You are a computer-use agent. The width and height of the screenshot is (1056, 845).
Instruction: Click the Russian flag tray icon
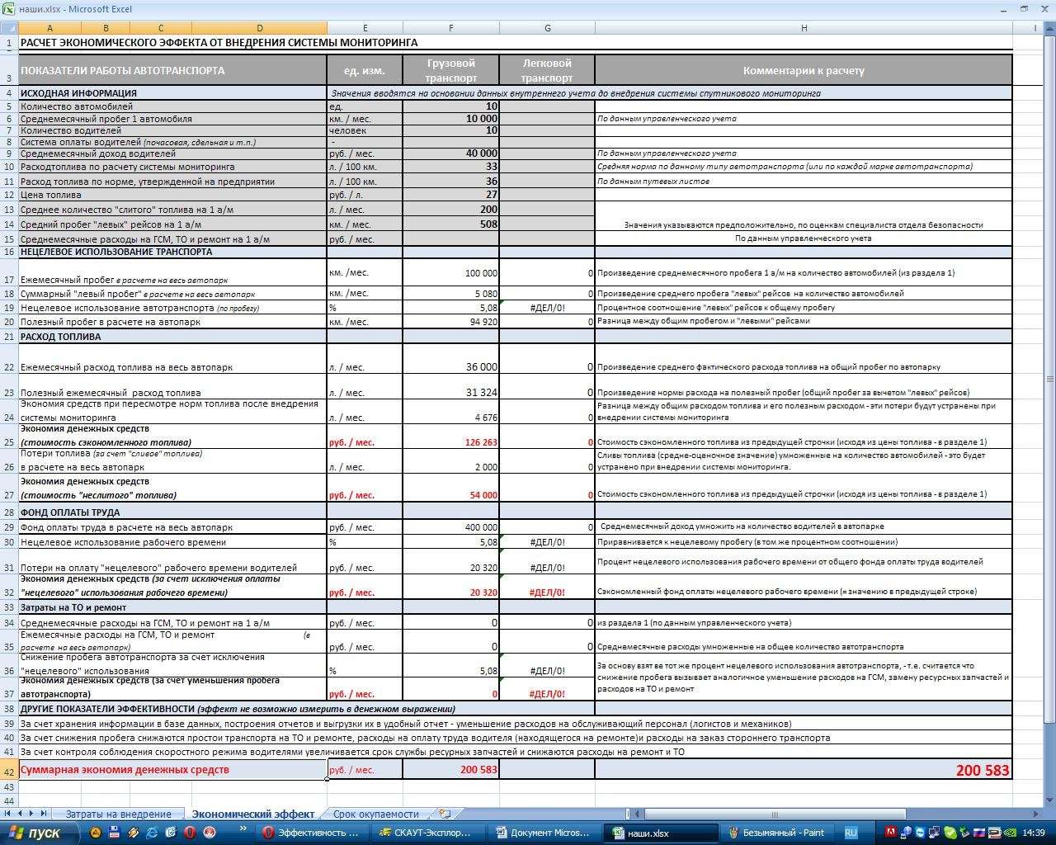(978, 833)
